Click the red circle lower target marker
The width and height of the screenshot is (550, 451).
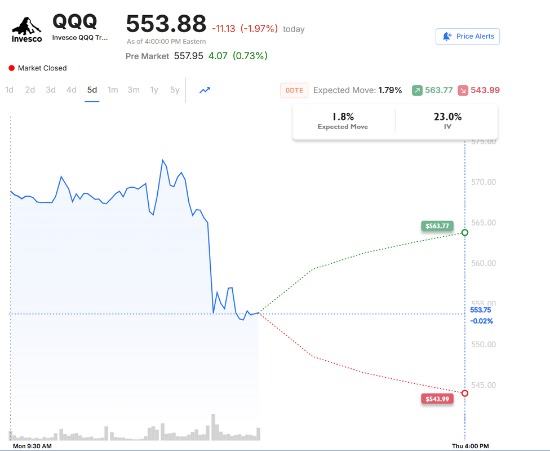pos(465,393)
